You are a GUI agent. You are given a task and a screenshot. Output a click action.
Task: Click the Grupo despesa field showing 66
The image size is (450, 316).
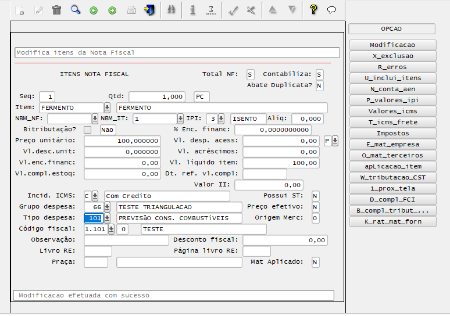tap(94, 207)
